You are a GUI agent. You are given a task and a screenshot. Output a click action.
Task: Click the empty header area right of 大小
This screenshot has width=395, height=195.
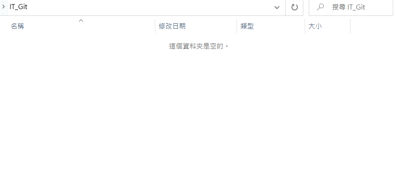[x=372, y=26]
